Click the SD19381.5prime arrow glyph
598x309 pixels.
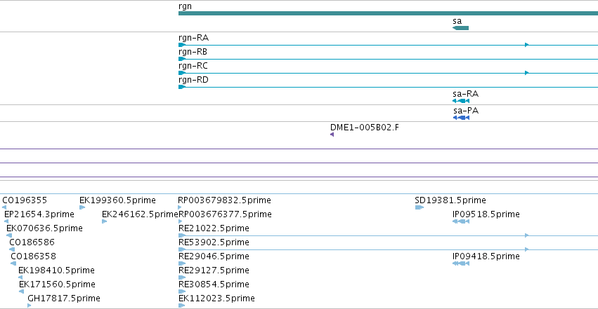tap(420, 207)
